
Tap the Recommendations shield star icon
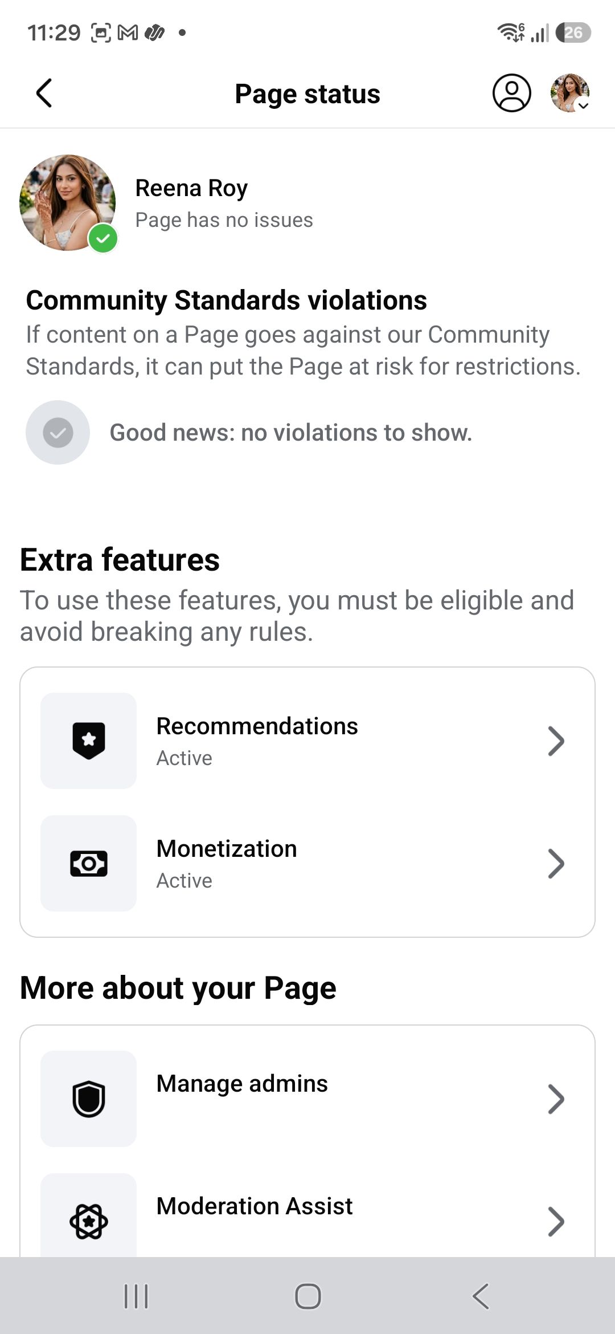tap(88, 741)
